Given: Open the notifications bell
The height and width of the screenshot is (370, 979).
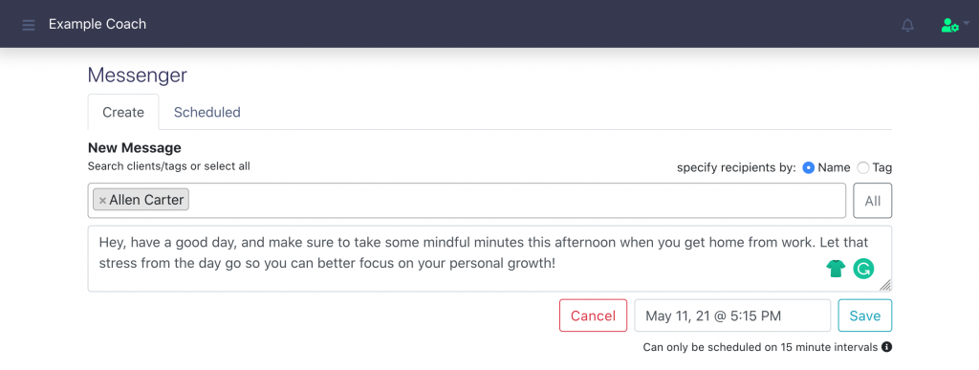Looking at the screenshot, I should tap(908, 26).
